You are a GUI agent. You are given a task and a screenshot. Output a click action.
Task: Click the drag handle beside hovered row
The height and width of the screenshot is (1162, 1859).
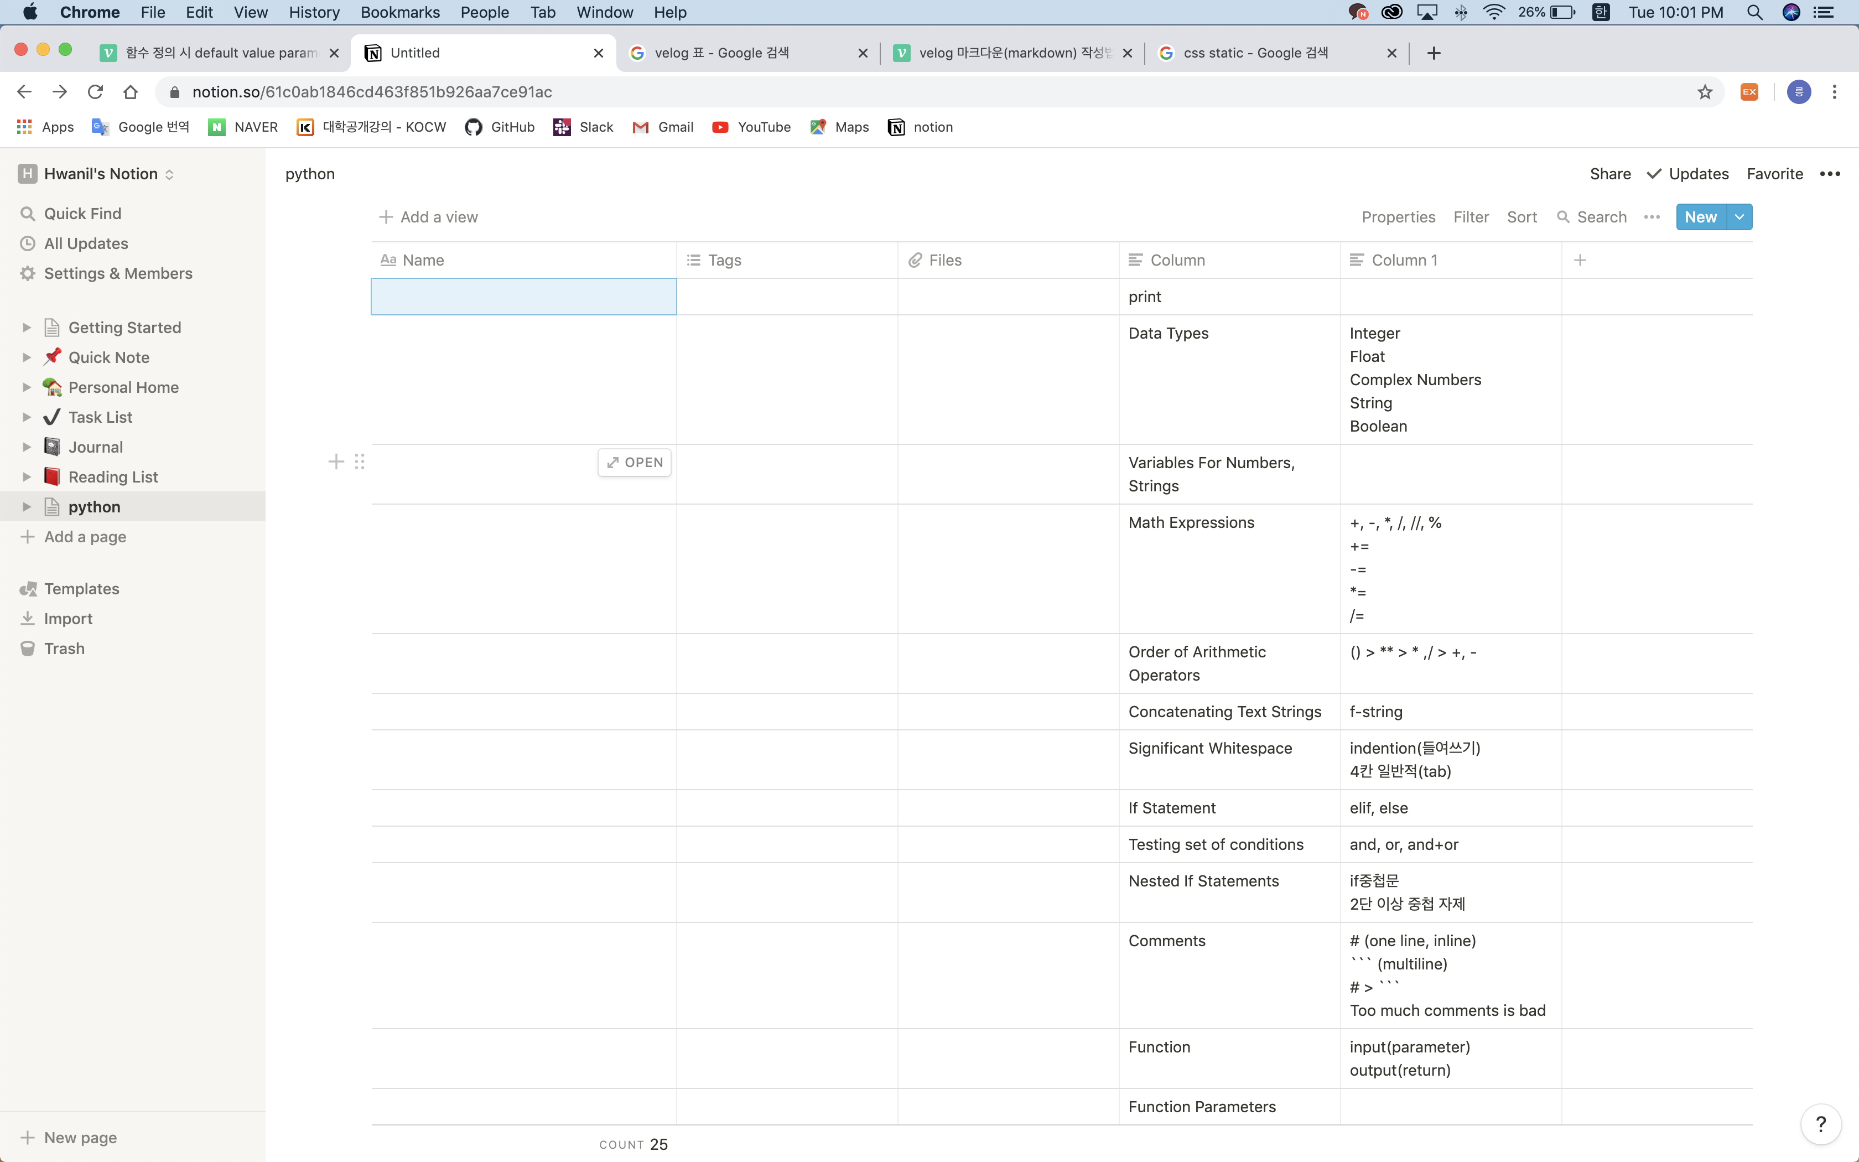(360, 462)
